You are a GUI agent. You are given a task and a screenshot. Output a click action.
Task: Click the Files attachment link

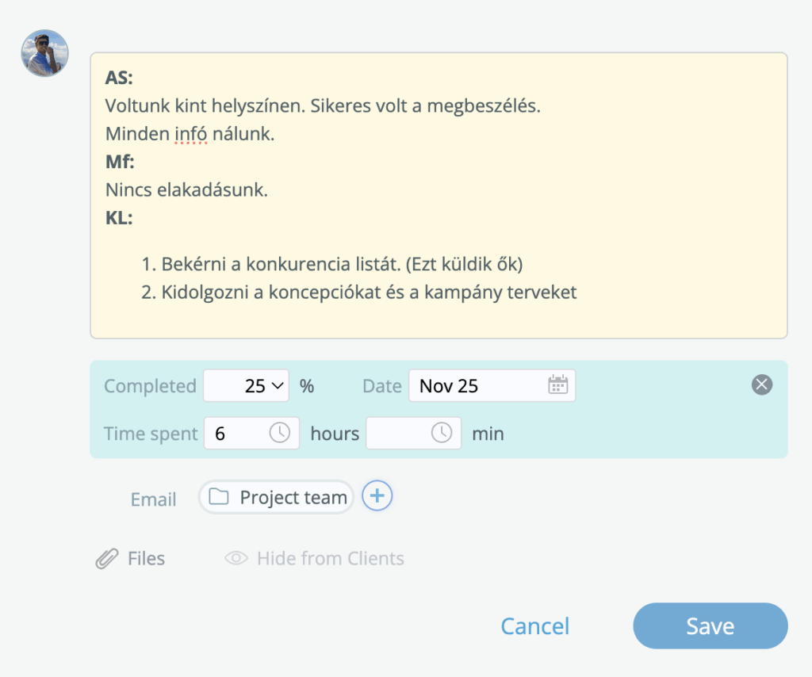coord(146,559)
